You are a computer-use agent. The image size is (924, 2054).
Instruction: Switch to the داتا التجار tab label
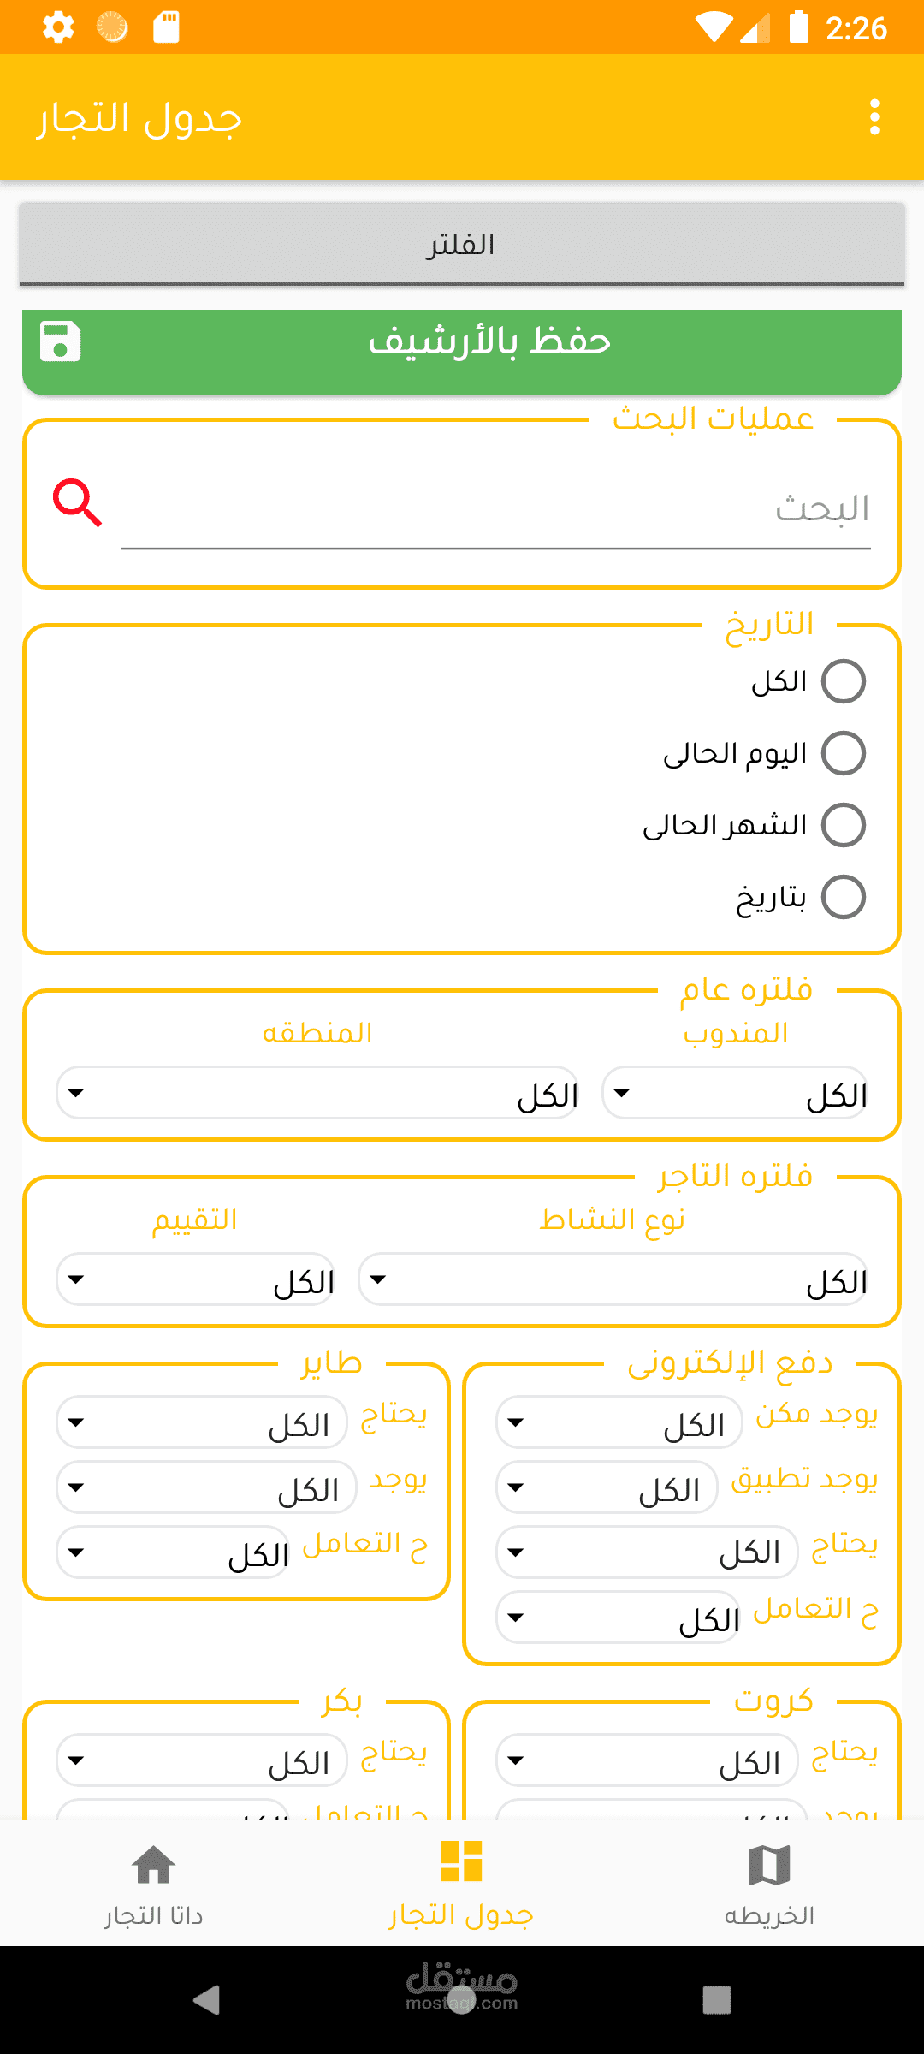point(154,1915)
